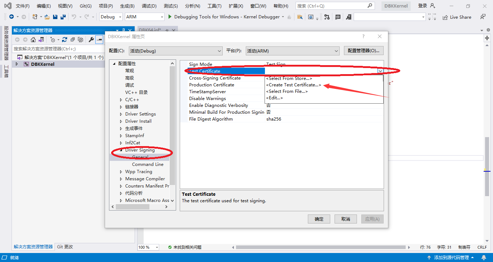The image size is (493, 262).
Task: Click the 确定 button
Action: tap(319, 219)
